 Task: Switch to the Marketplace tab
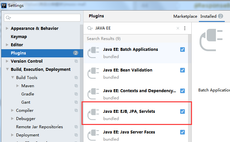point(185,16)
